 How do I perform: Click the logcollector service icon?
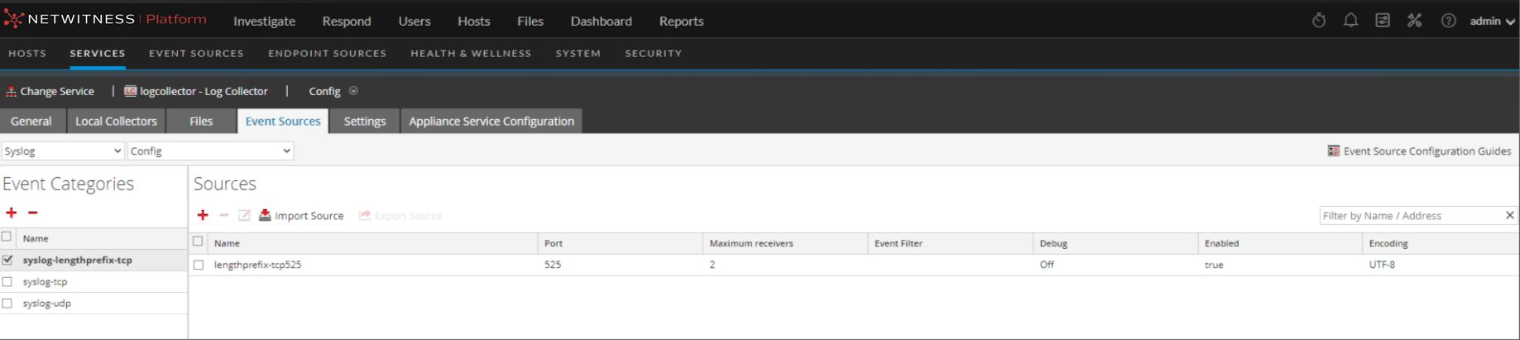130,91
